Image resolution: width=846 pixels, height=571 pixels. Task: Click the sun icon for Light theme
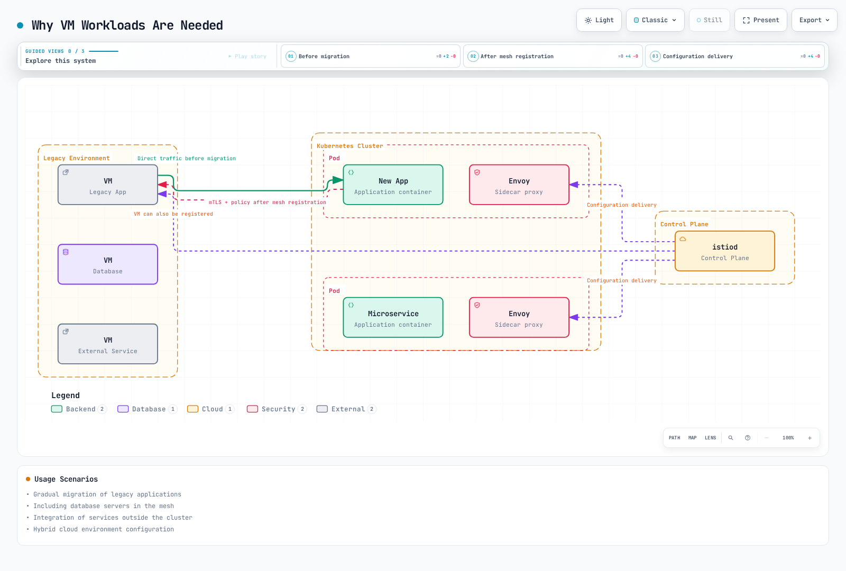pos(588,20)
